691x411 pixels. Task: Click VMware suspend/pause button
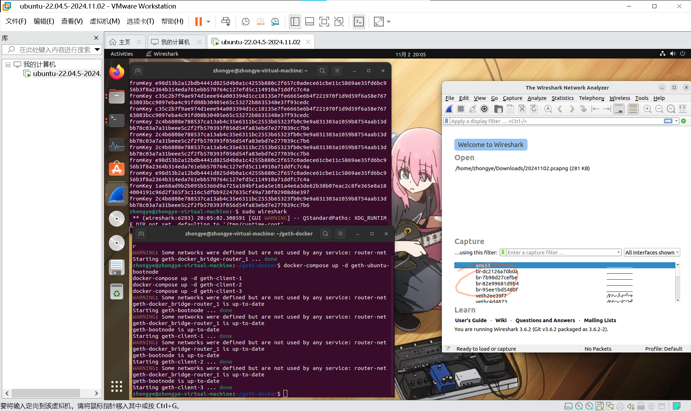coord(198,22)
